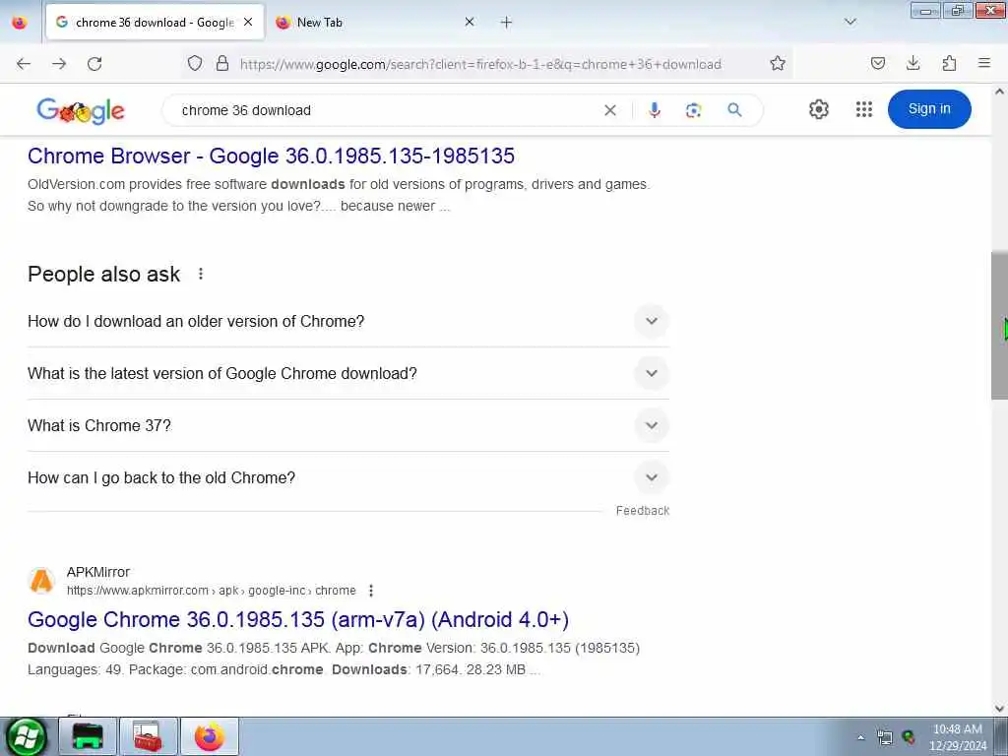
Task: Switch to the chrome 36 download tab
Action: click(x=155, y=22)
